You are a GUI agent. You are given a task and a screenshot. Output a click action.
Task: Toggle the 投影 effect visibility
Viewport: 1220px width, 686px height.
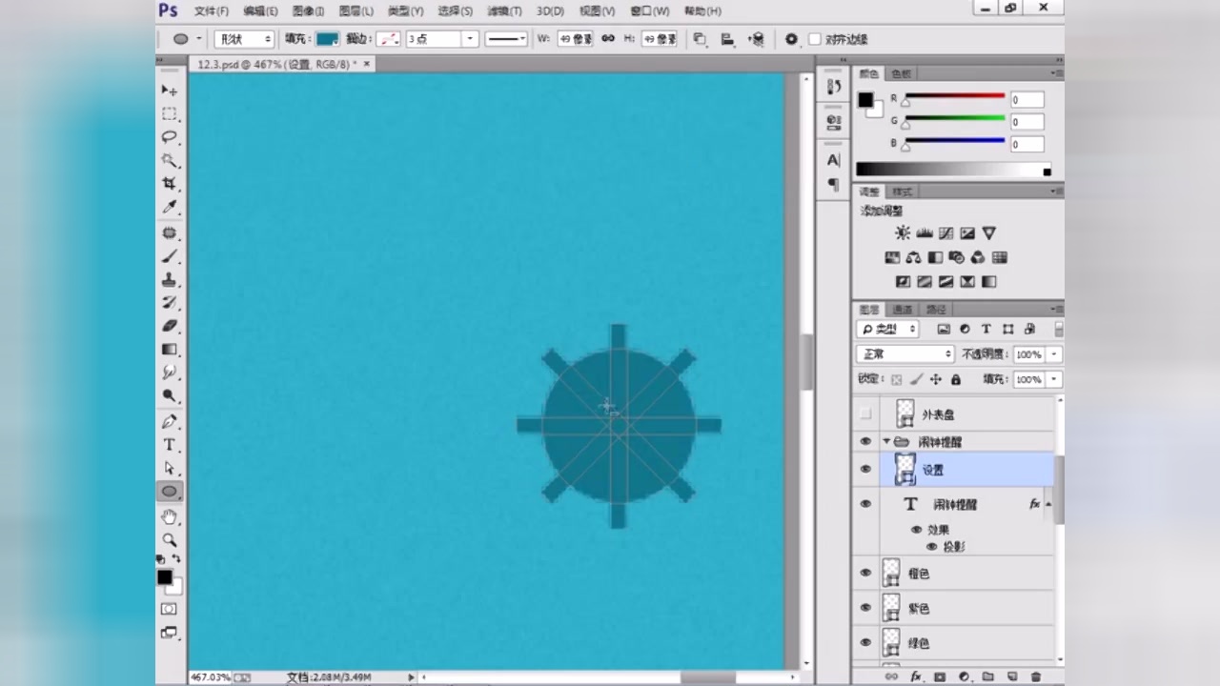coord(932,547)
